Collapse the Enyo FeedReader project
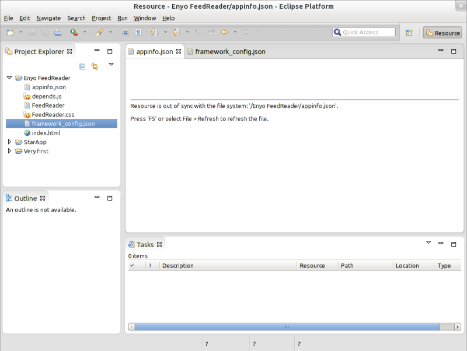This screenshot has height=351, width=467. point(9,78)
